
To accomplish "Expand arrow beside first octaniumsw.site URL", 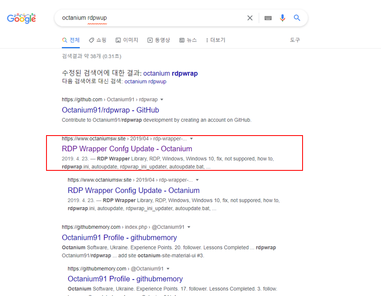I will pos(191,138).
